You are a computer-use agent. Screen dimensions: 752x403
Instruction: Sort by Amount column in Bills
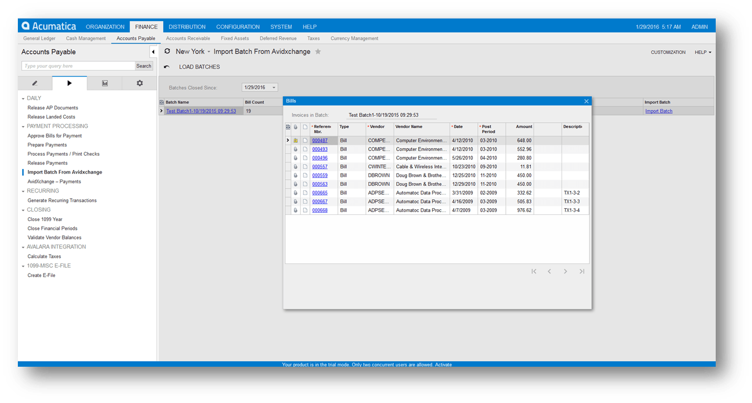(520, 129)
